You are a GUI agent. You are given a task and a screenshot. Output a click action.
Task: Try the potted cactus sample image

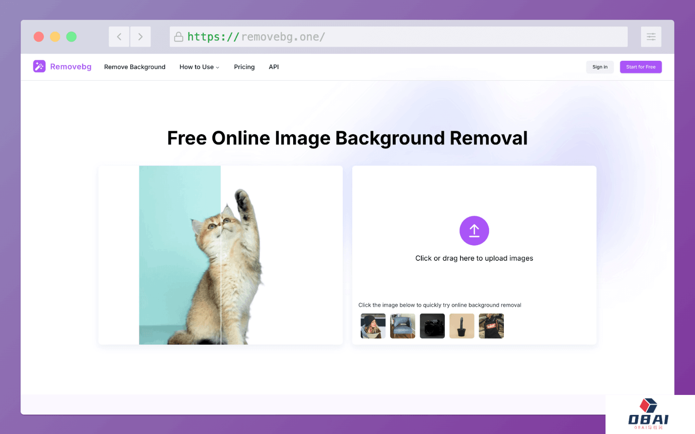[x=461, y=326]
